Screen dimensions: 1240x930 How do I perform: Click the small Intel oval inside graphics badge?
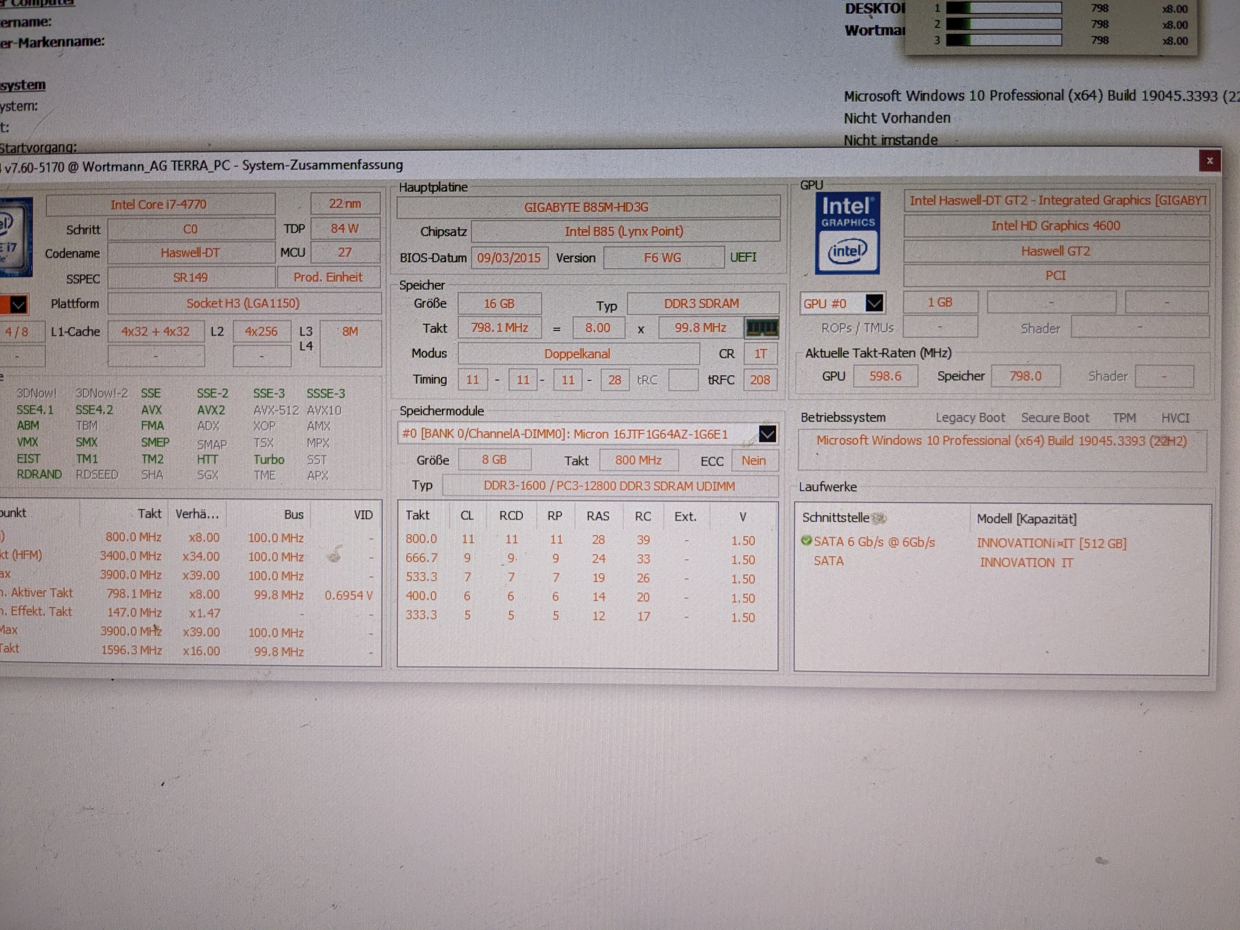[847, 251]
